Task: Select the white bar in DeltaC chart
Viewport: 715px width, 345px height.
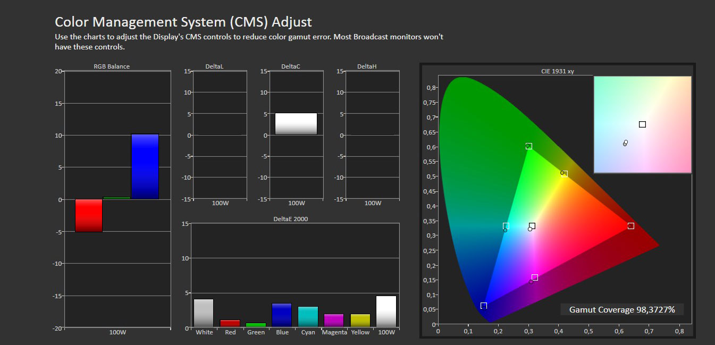Action: pyautogui.click(x=296, y=124)
